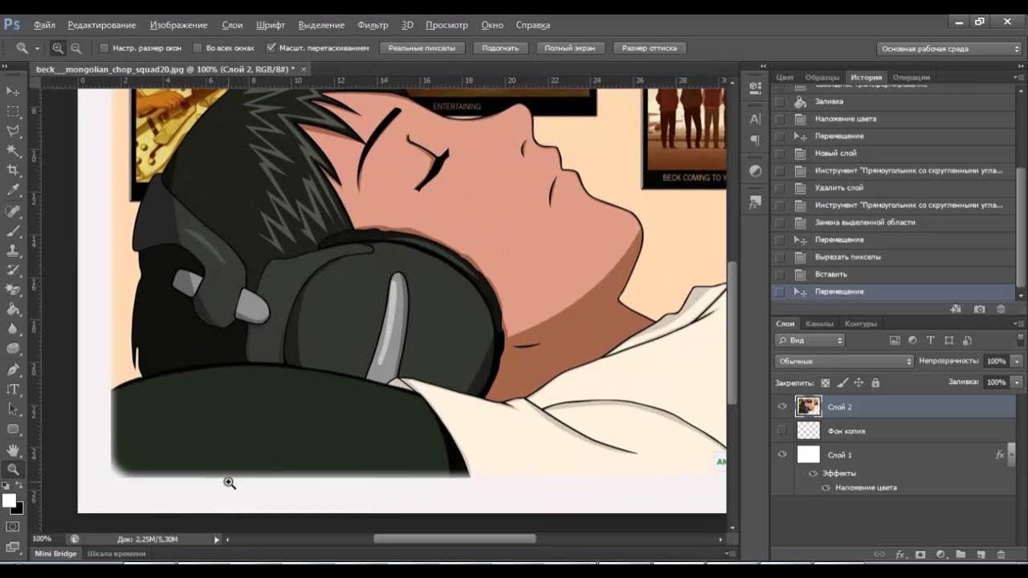This screenshot has height=578, width=1028.
Task: Open the Файл menu
Action: click(44, 25)
